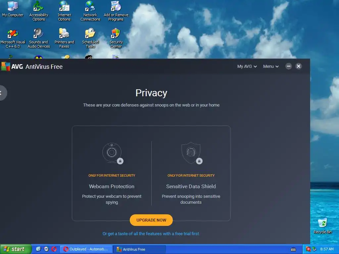Image resolution: width=339 pixels, height=254 pixels.
Task: Open Accessibility Options shortcut
Action: tap(38, 11)
